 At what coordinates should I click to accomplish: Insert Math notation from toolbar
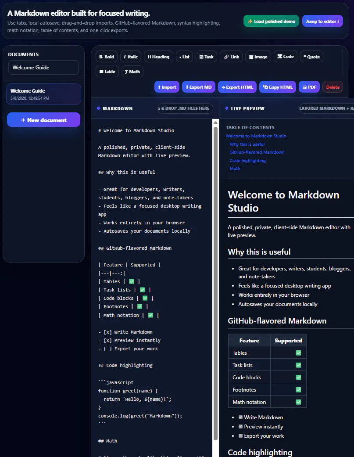coord(132,72)
